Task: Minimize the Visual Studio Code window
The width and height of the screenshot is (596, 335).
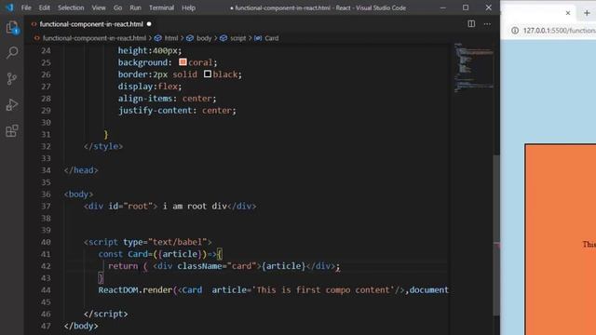Action: 443,7
